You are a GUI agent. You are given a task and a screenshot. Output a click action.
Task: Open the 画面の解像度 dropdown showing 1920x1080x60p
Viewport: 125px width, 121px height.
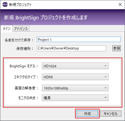[x=75, y=88]
